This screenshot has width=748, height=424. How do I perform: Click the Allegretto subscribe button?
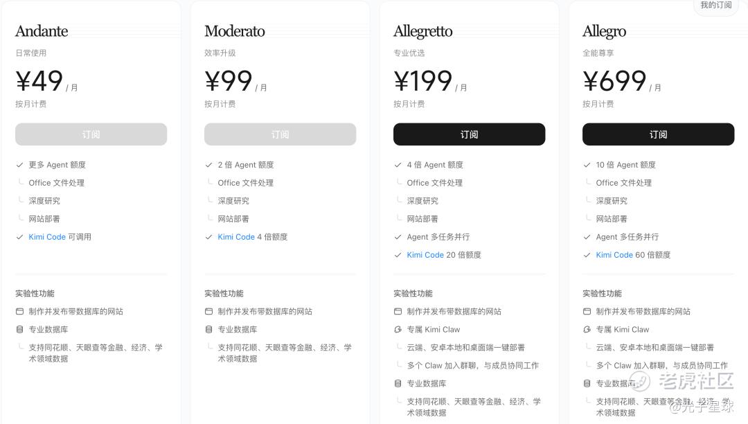(469, 134)
